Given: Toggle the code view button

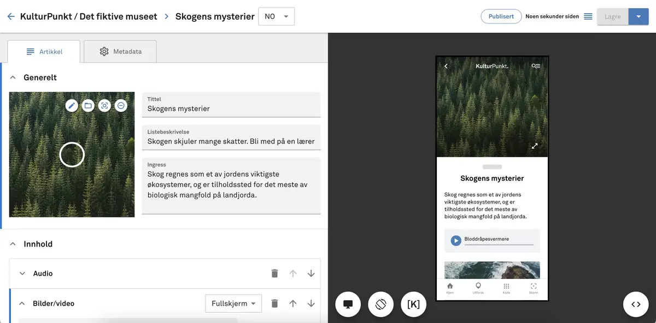Looking at the screenshot, I should 636,304.
